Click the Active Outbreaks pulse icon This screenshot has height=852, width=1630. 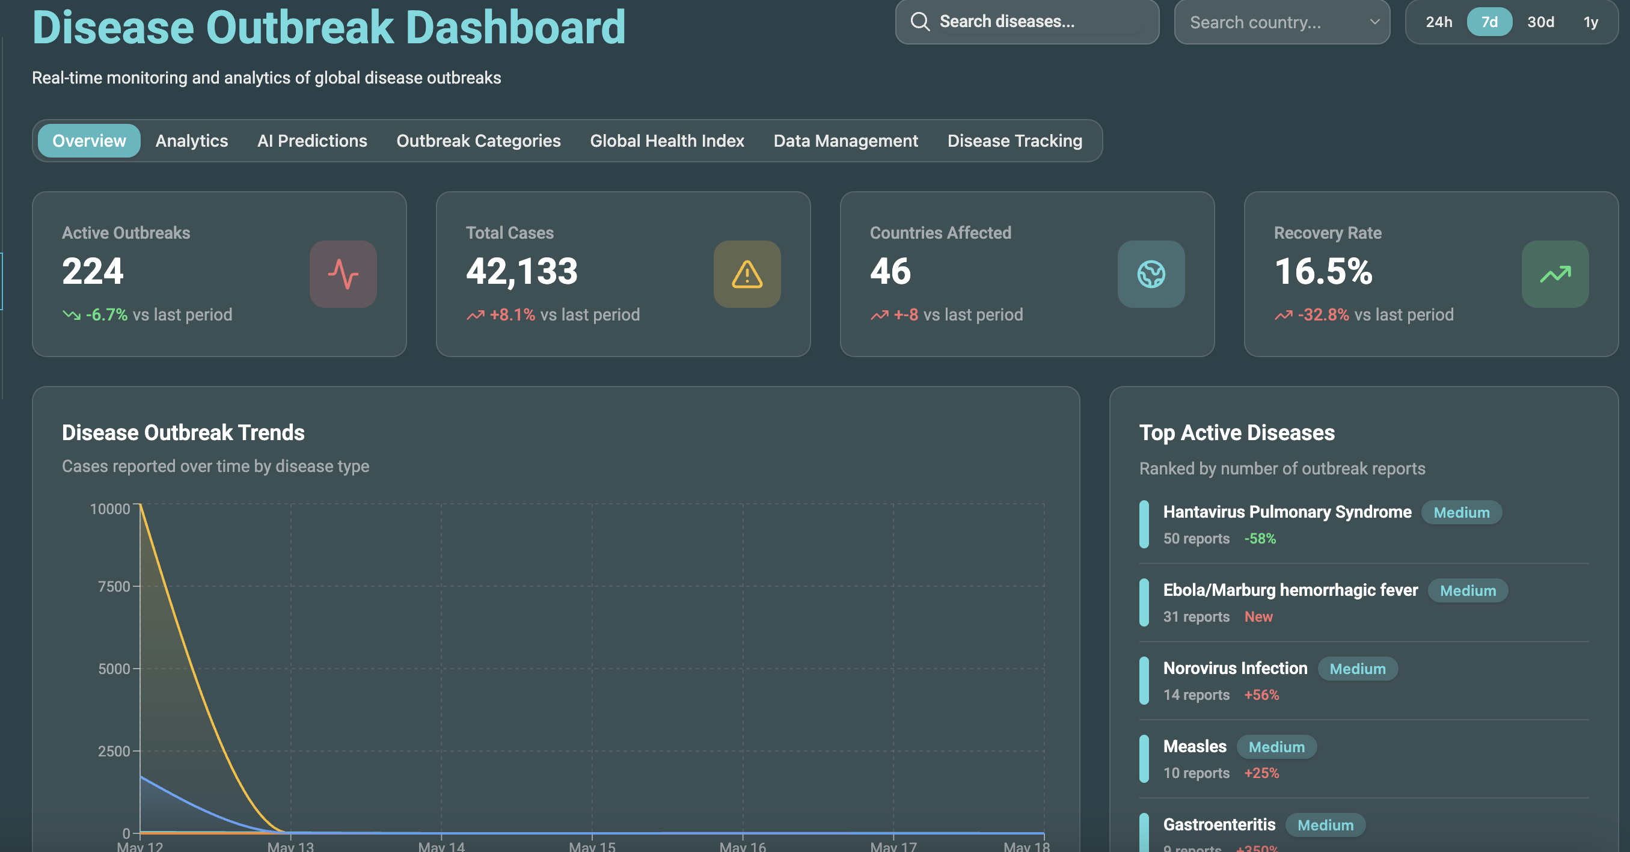(x=343, y=274)
